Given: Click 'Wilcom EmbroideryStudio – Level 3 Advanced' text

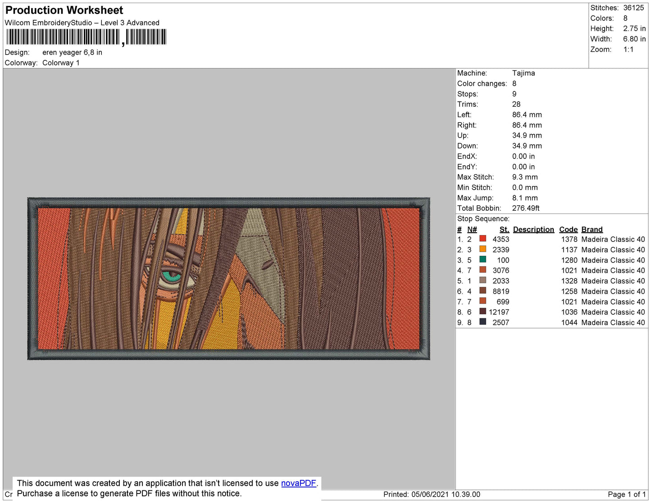Looking at the screenshot, I should 82,23.
